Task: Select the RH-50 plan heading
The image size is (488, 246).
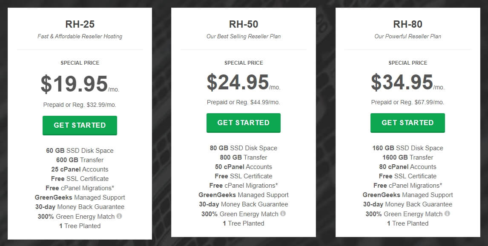Action: 244,24
